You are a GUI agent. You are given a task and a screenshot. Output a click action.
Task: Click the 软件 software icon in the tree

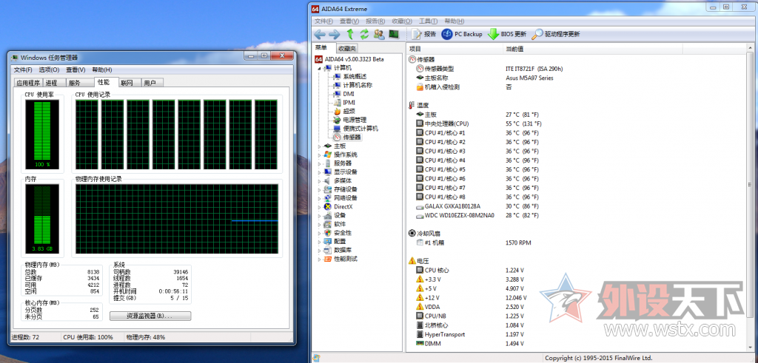pos(328,224)
